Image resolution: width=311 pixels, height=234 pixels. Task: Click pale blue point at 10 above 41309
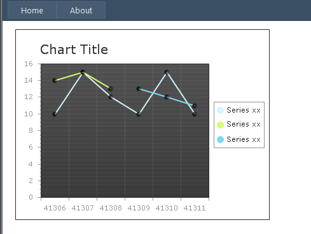139,114
